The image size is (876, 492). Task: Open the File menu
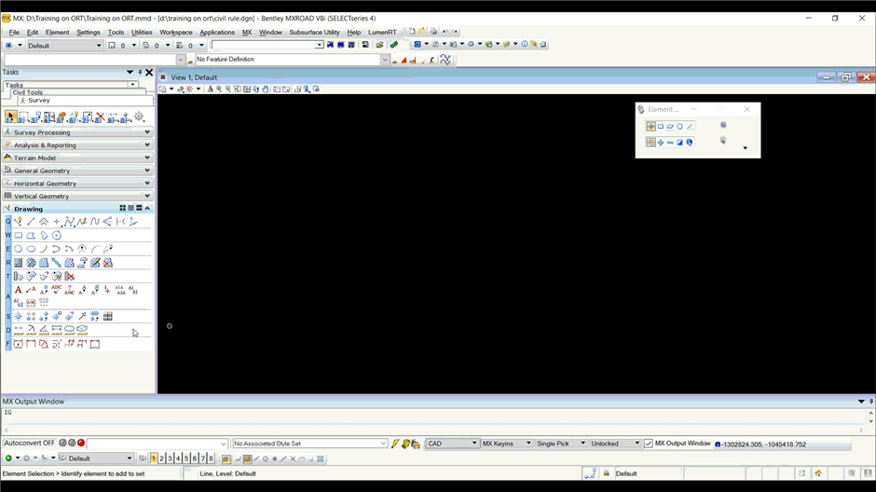coord(14,33)
